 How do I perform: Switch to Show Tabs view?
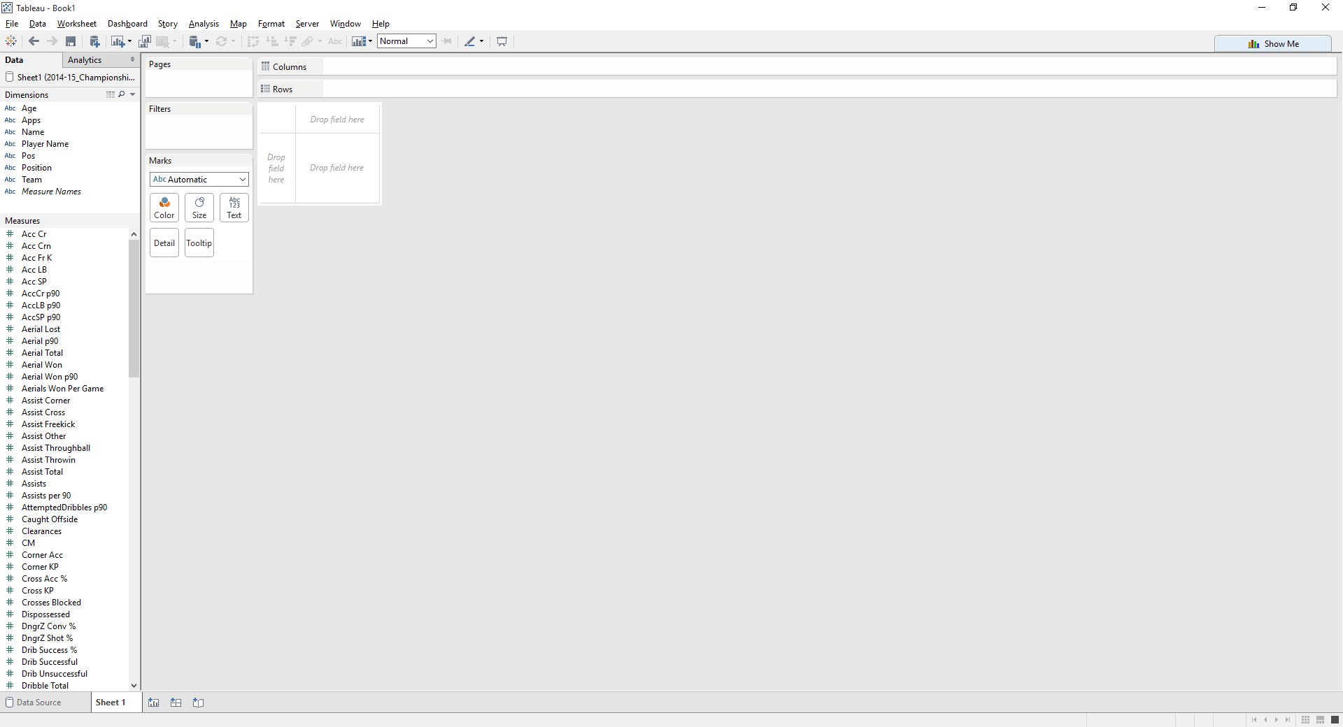[x=1335, y=720]
